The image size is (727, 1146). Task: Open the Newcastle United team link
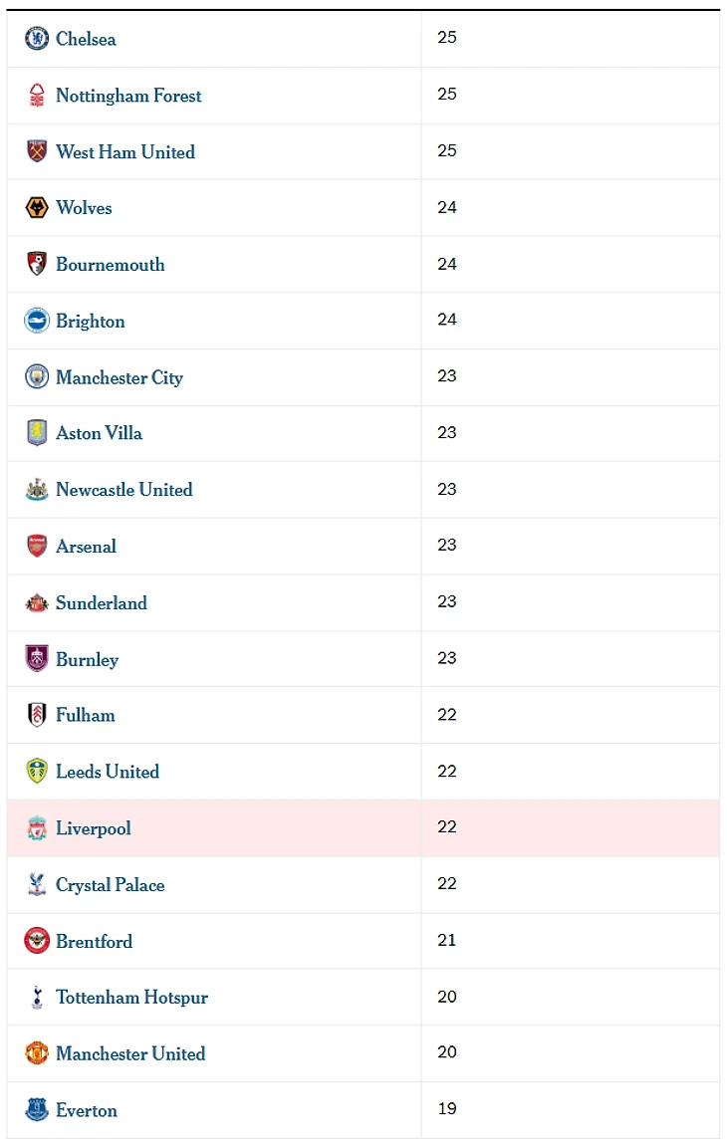123,490
